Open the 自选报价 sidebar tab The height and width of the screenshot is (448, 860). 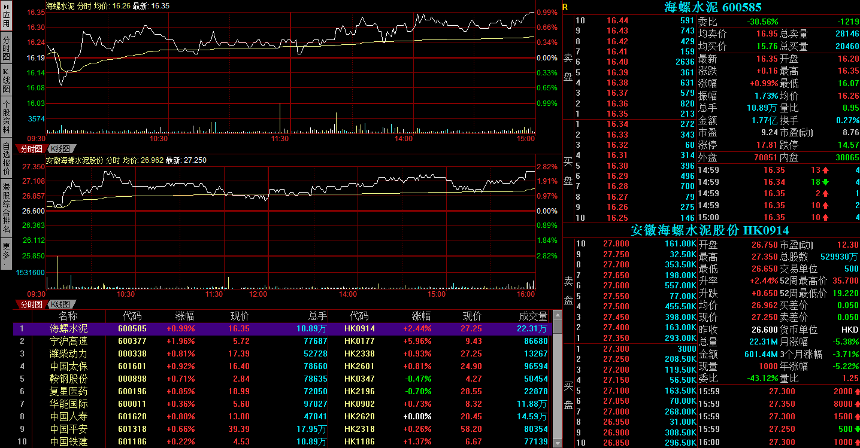pos(6,159)
